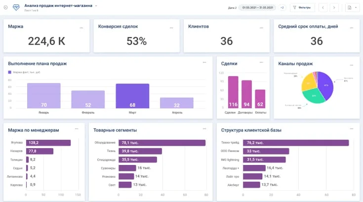Click the Седых value 5,2
The width and height of the screenshot is (363, 202).
click(33, 168)
